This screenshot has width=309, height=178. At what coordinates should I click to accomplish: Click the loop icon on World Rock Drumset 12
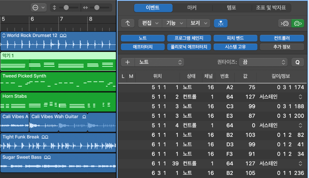point(63,35)
